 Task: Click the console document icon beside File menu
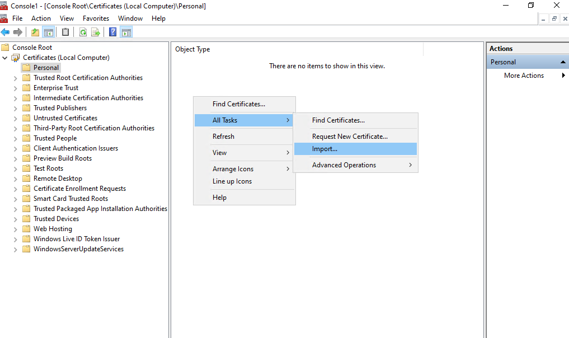[3, 18]
